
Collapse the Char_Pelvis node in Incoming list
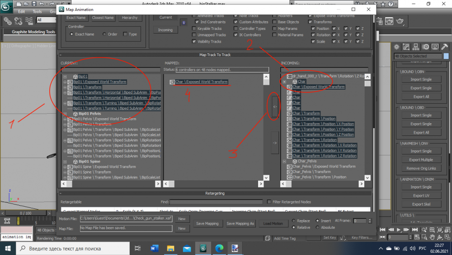tap(284, 161)
